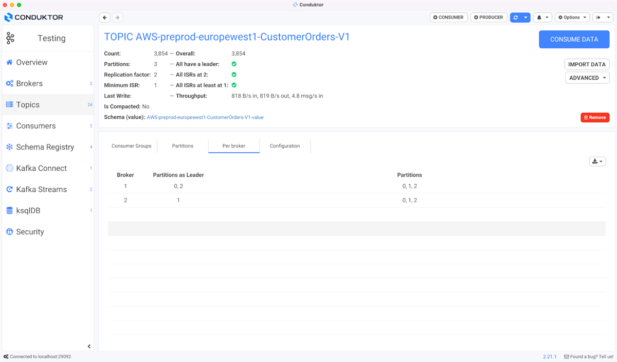Click the Overall value 3,854
The height and width of the screenshot is (362, 617).
pyautogui.click(x=239, y=53)
